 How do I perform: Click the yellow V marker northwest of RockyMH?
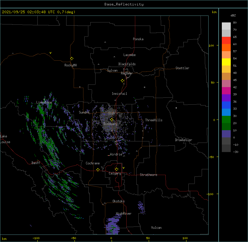(50, 53)
